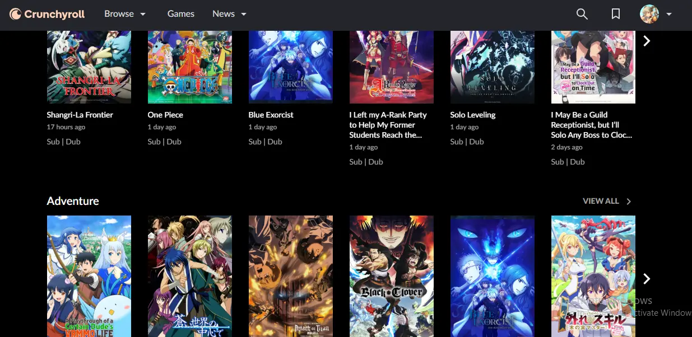Open the Hazure Skill poster in Adventure
The height and width of the screenshot is (337, 692).
coord(593,276)
